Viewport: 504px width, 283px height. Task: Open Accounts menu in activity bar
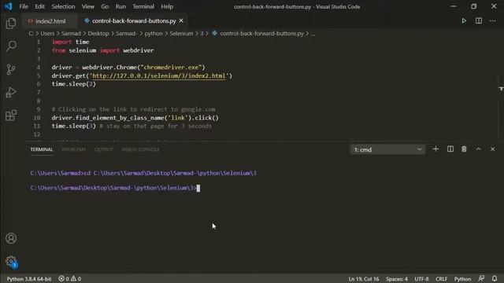pyautogui.click(x=11, y=238)
